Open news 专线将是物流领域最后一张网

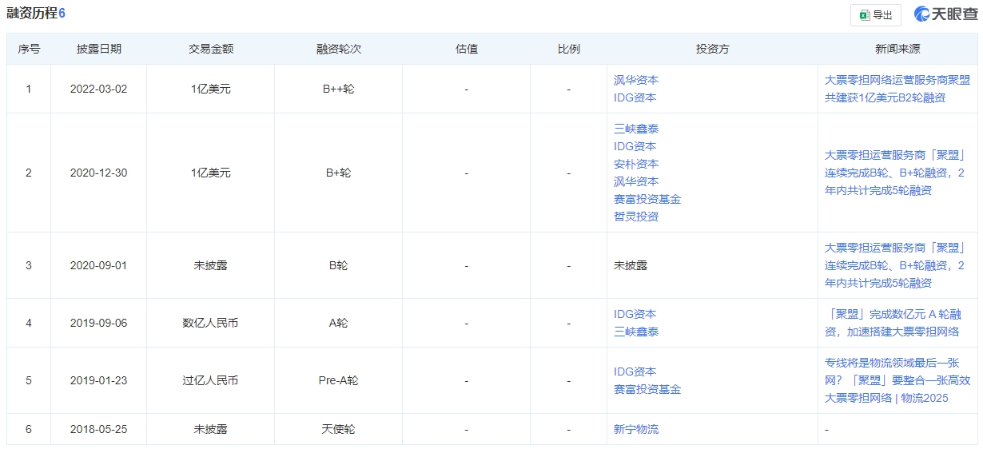click(897, 380)
